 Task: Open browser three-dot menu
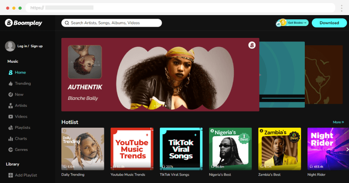point(341,8)
